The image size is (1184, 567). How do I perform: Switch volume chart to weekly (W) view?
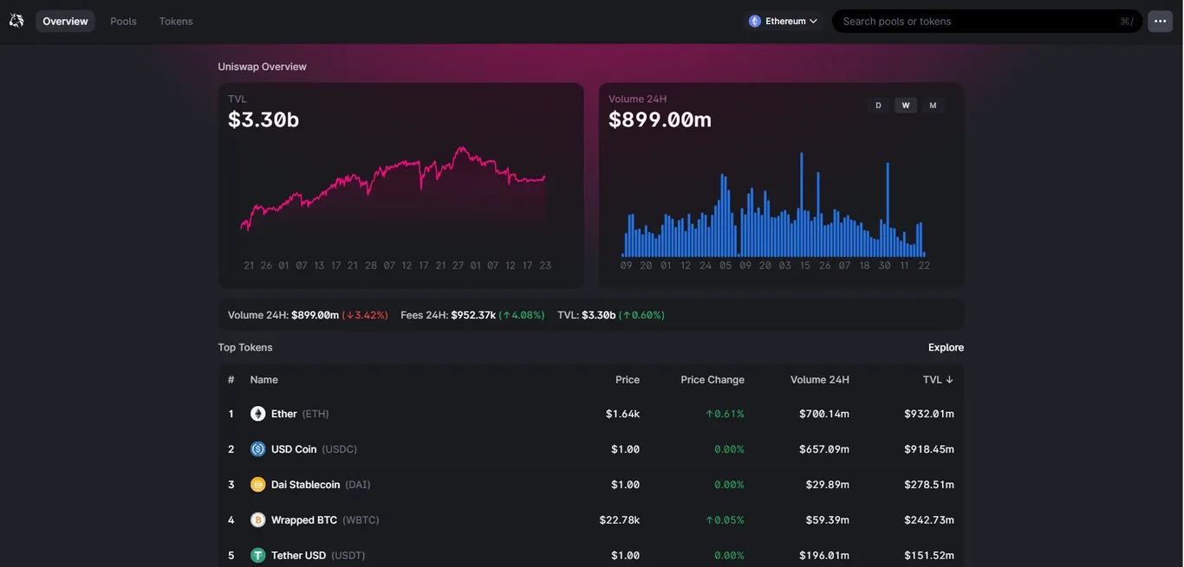906,106
